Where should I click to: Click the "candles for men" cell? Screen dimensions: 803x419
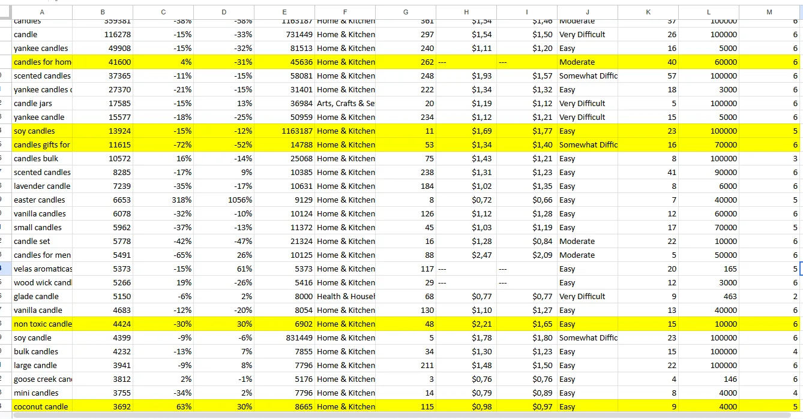pos(42,255)
